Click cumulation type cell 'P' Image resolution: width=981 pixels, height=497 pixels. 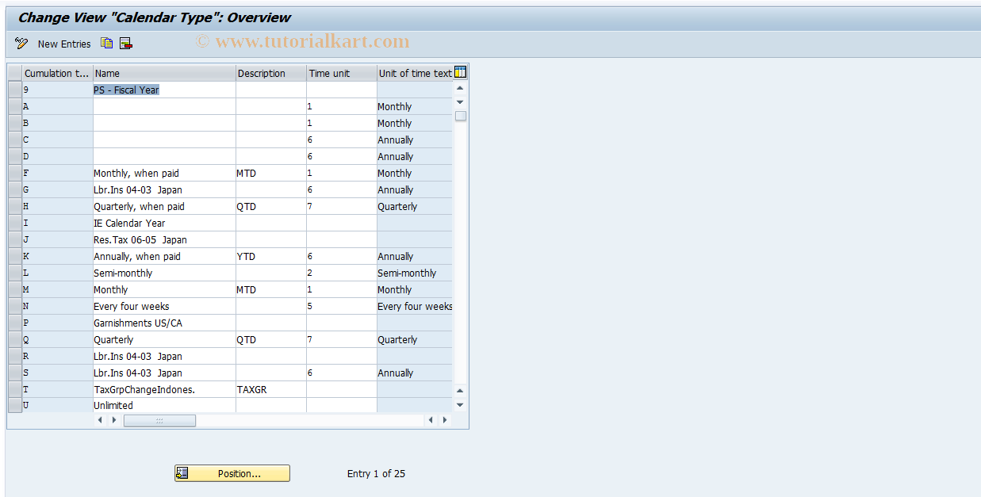(x=57, y=323)
